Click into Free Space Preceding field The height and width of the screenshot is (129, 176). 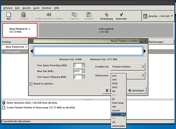(78, 66)
